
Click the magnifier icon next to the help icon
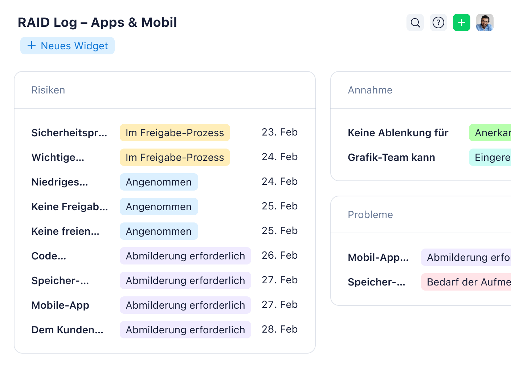tap(415, 22)
